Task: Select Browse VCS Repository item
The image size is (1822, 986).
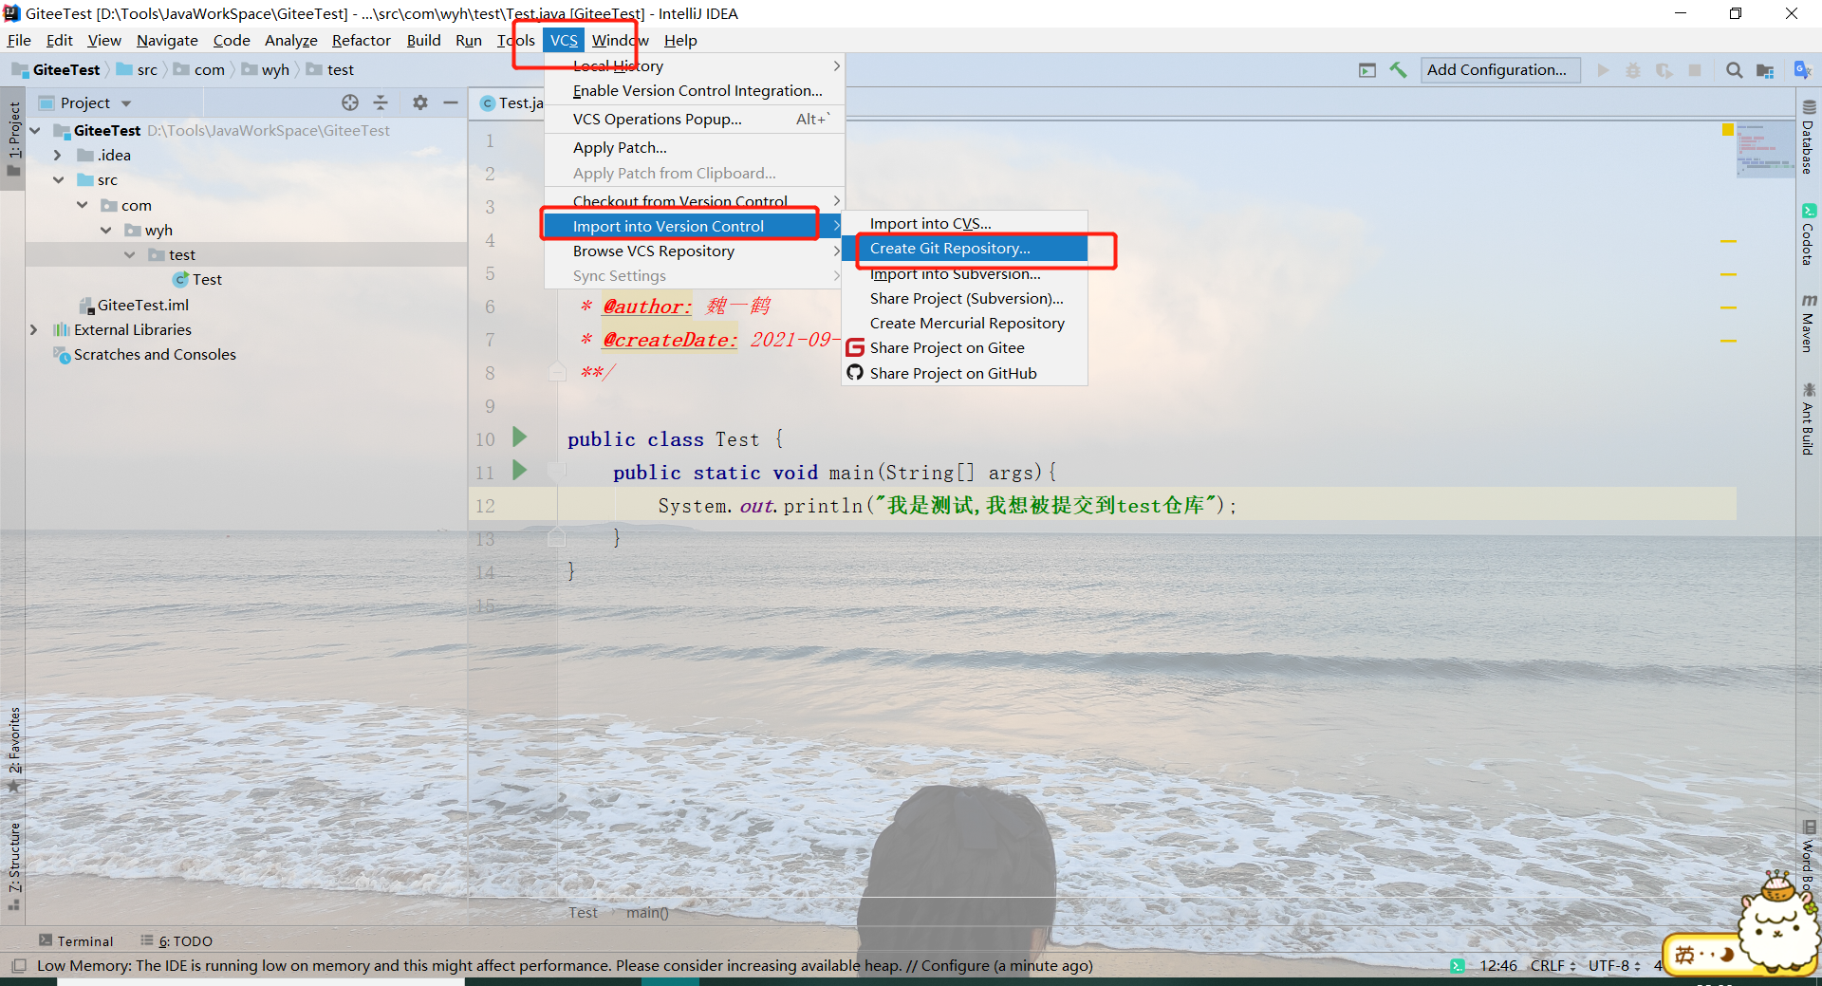Action: click(x=693, y=251)
